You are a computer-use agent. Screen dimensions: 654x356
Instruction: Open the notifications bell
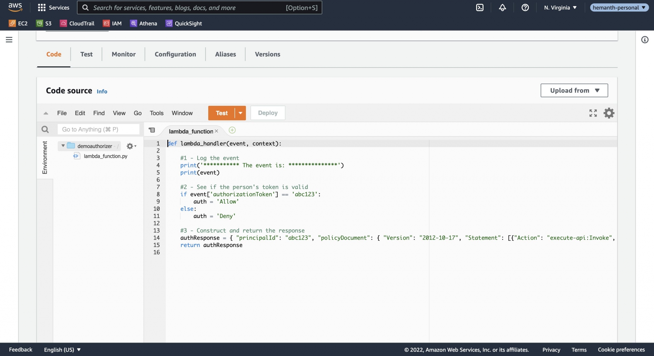point(502,7)
